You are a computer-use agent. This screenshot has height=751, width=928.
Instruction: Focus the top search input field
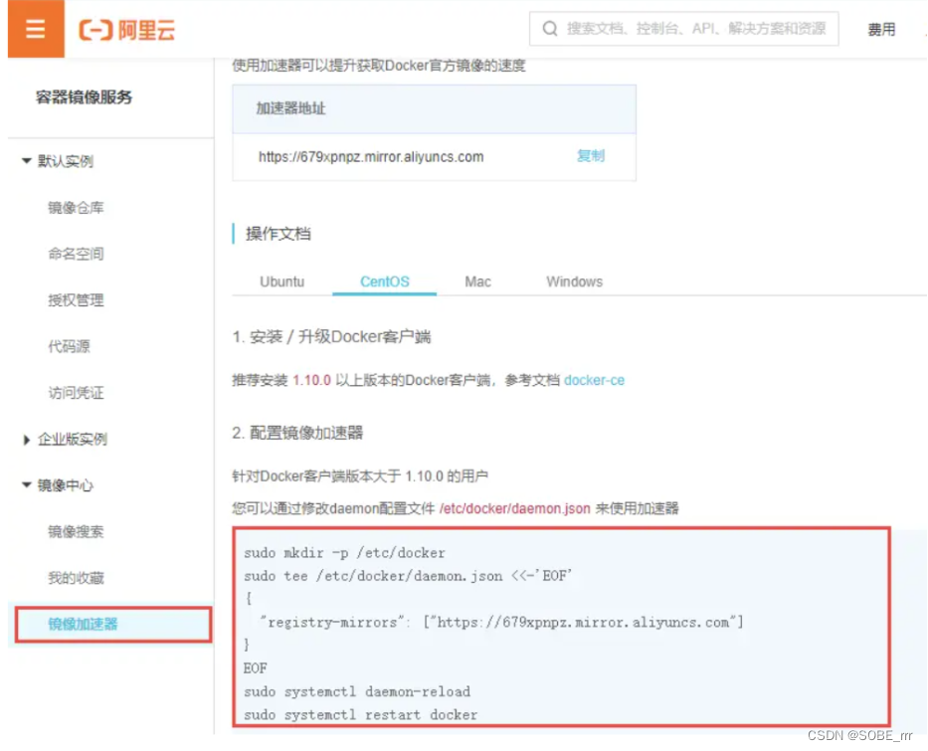click(x=683, y=29)
